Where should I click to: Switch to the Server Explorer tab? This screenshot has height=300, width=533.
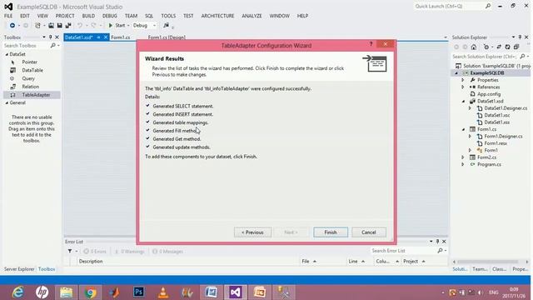[x=19, y=269]
